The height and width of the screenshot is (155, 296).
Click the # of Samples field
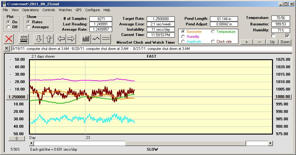(101, 19)
